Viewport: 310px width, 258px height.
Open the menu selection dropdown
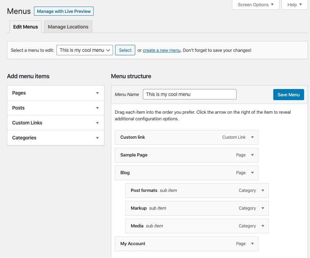[85, 50]
